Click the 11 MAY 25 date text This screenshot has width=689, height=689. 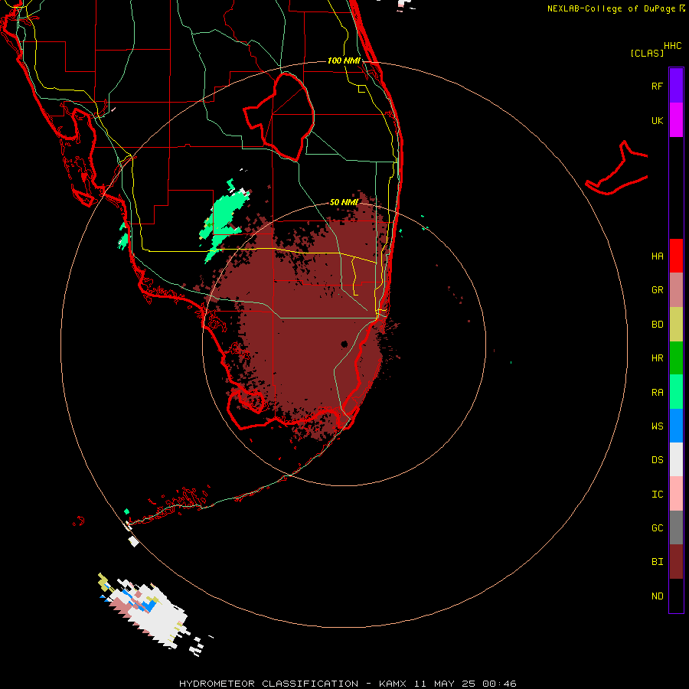click(x=445, y=684)
